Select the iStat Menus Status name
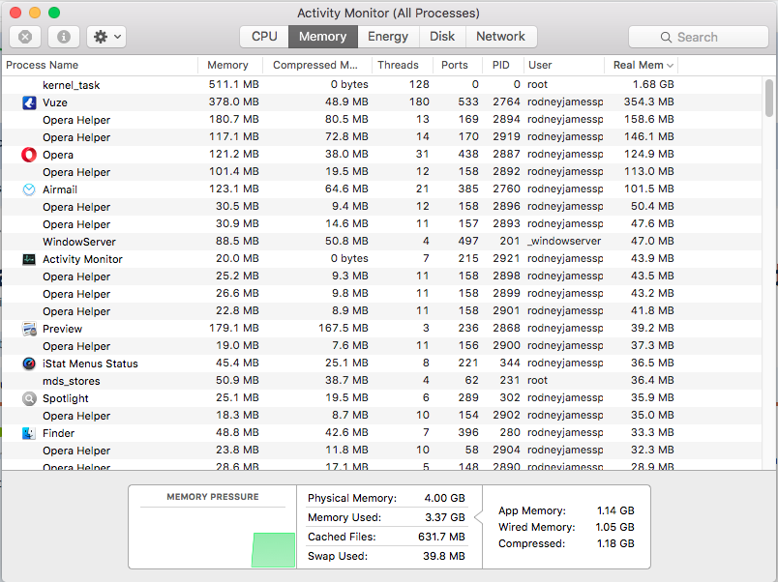The width and height of the screenshot is (778, 582). 90,364
